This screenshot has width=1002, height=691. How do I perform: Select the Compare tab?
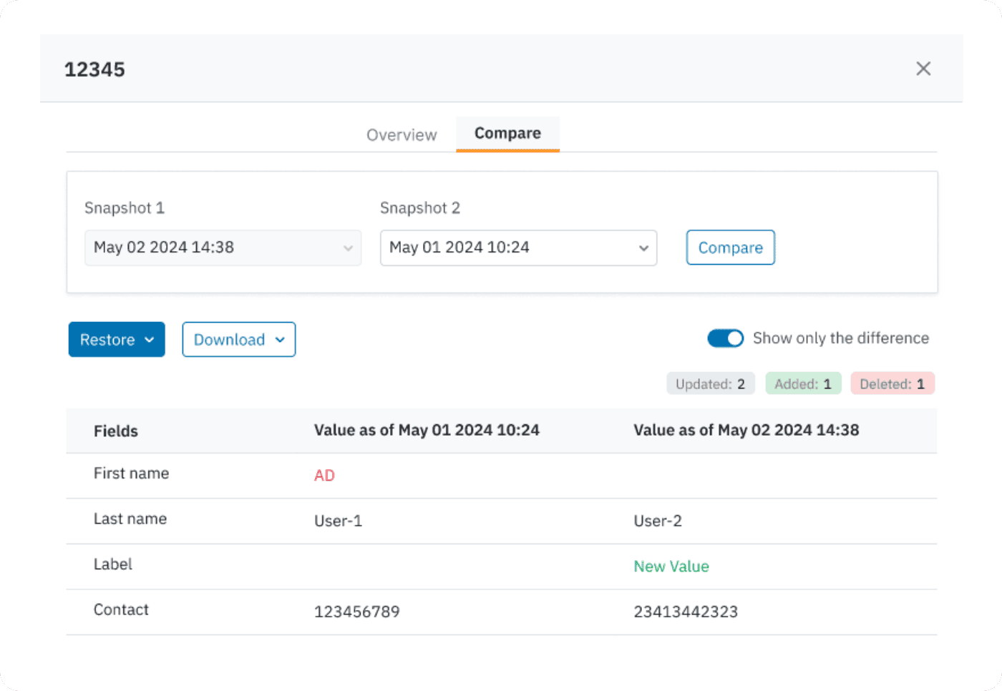[507, 134]
